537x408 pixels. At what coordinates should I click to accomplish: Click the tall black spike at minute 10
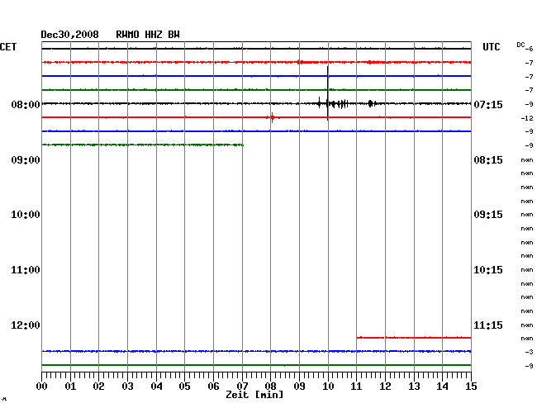(x=328, y=93)
